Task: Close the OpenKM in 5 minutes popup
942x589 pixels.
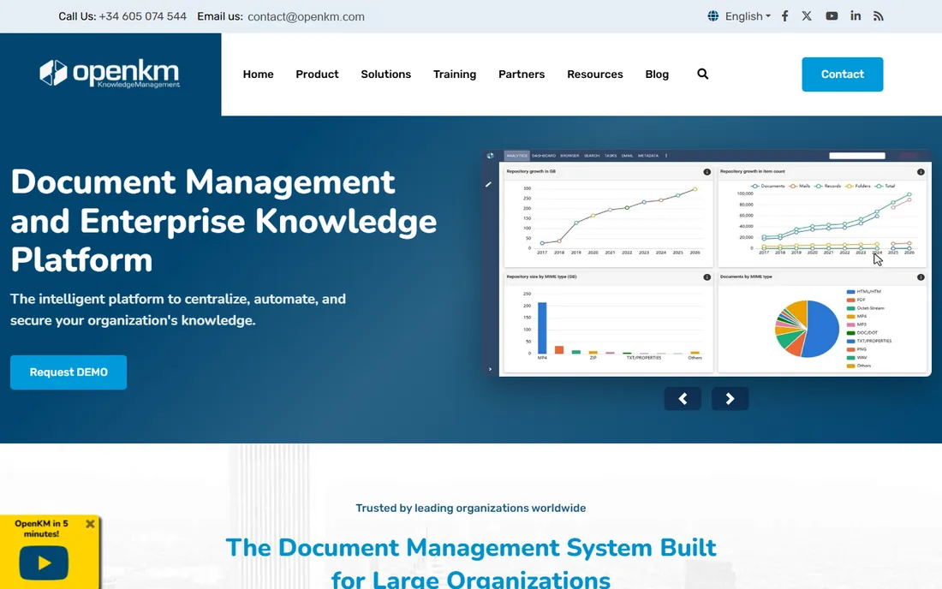Action: pos(90,524)
